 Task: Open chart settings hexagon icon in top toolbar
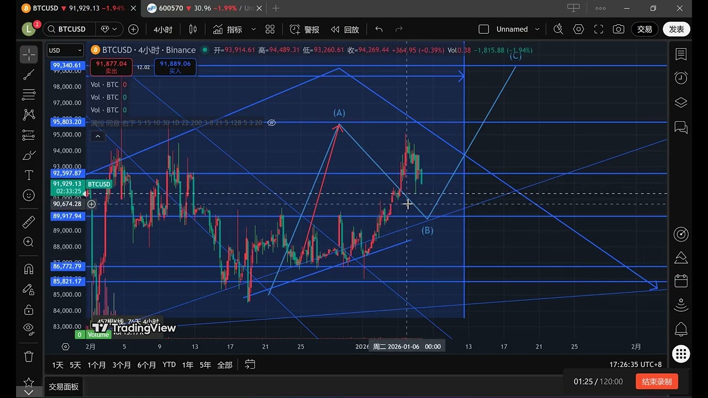pyautogui.click(x=579, y=29)
